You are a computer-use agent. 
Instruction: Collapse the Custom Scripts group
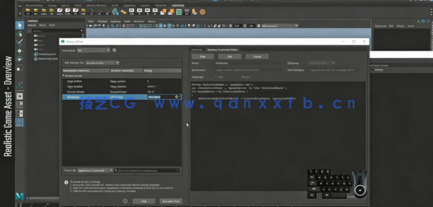pyautogui.click(x=64, y=75)
